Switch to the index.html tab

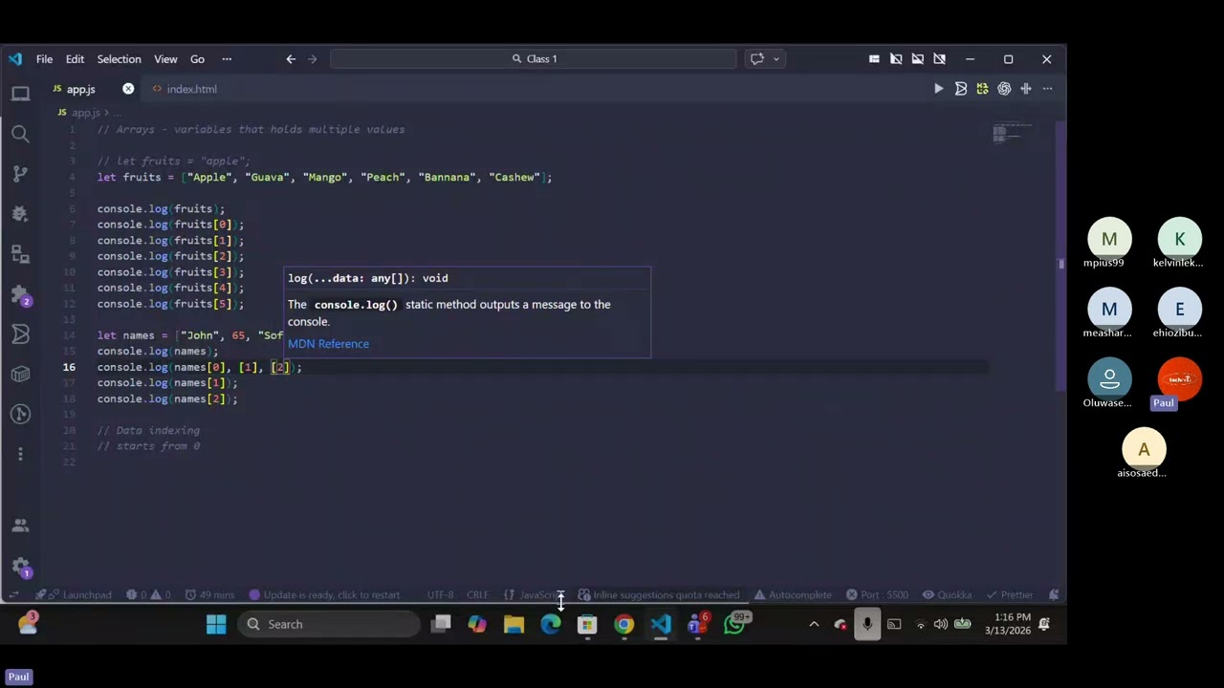tap(191, 89)
